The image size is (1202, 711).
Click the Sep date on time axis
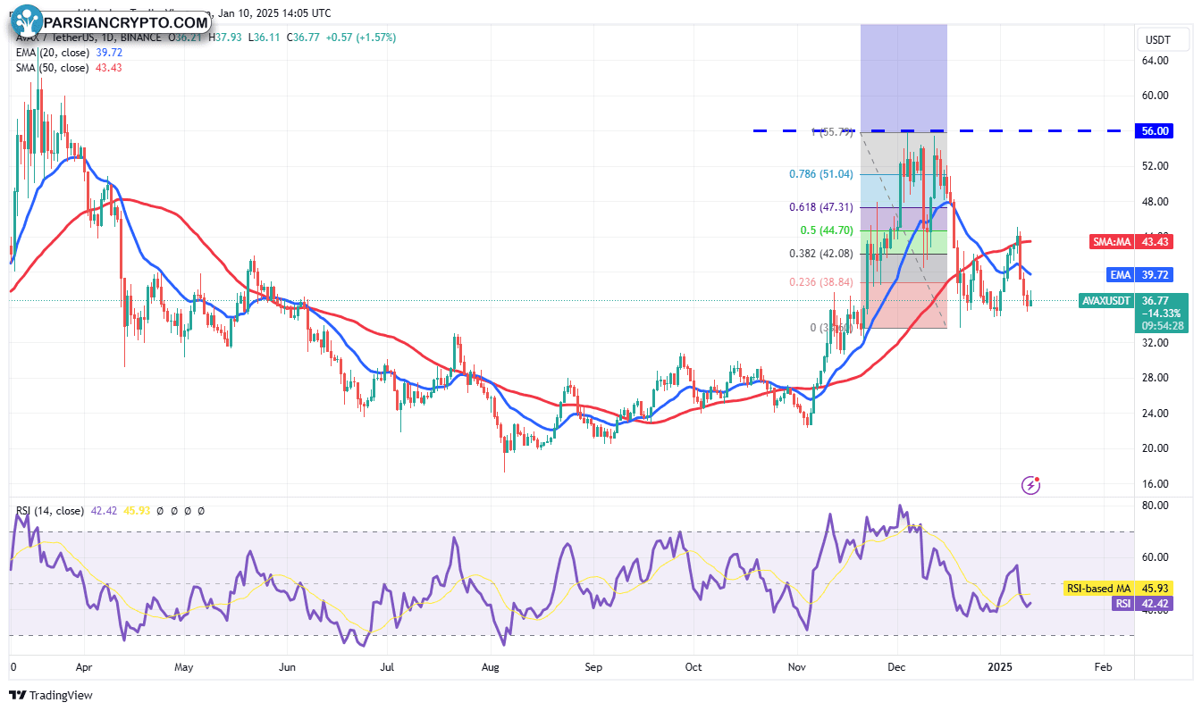coord(594,667)
